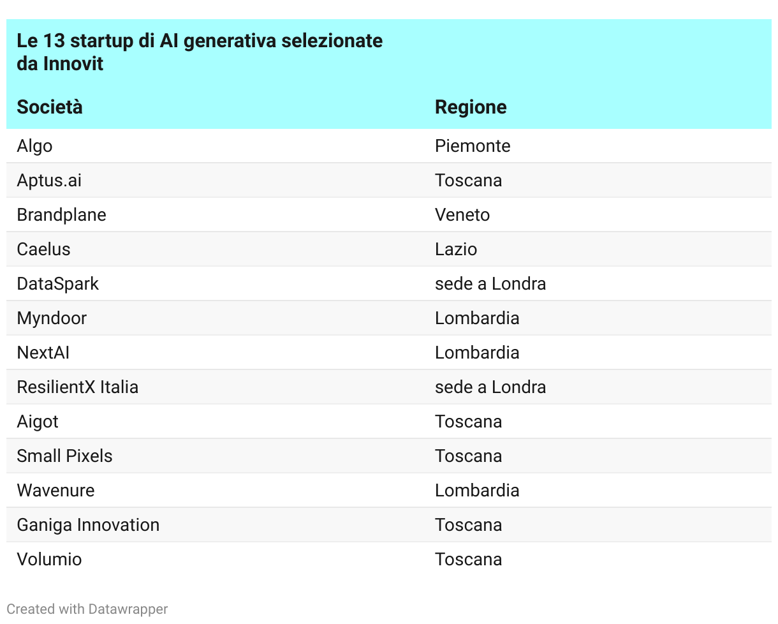Click the Lazio region cell
This screenshot has height=624, width=778.
456,249
